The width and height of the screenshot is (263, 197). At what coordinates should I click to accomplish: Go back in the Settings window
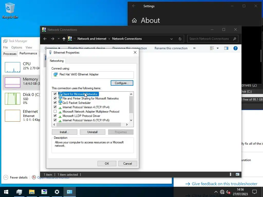coord(134,6)
